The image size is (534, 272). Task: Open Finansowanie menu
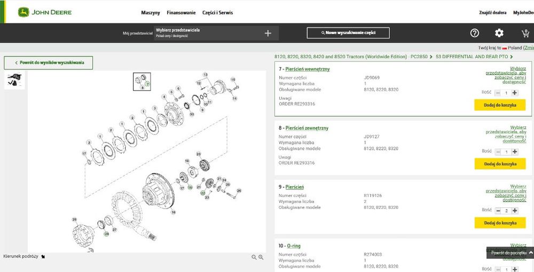(x=181, y=13)
